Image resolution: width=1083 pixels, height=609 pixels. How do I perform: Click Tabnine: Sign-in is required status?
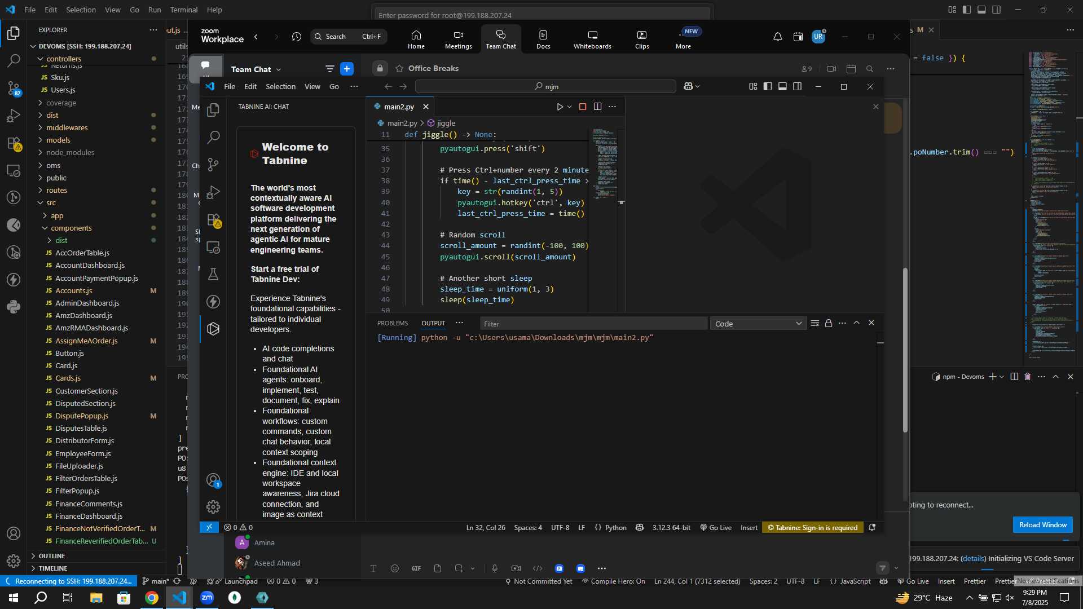(812, 528)
